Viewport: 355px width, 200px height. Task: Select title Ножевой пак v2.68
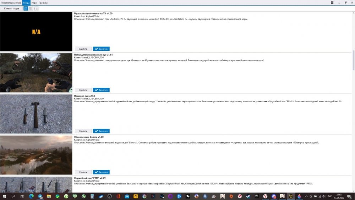(x=84, y=96)
